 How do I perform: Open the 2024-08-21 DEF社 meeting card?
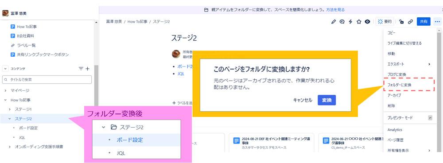click(x=271, y=143)
